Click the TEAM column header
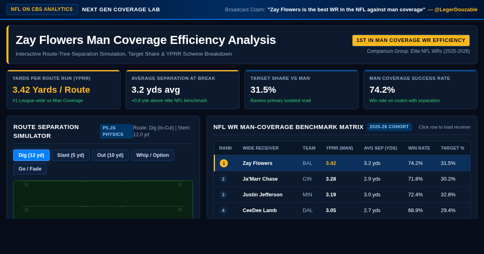This screenshot has height=254, width=484. (x=309, y=148)
